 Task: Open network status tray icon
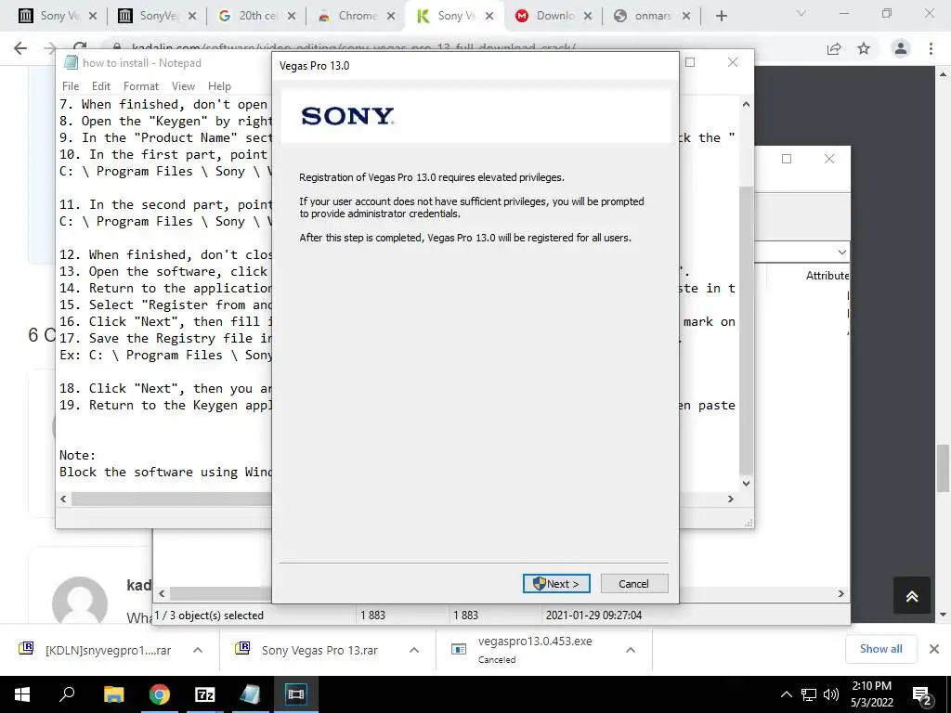809,694
